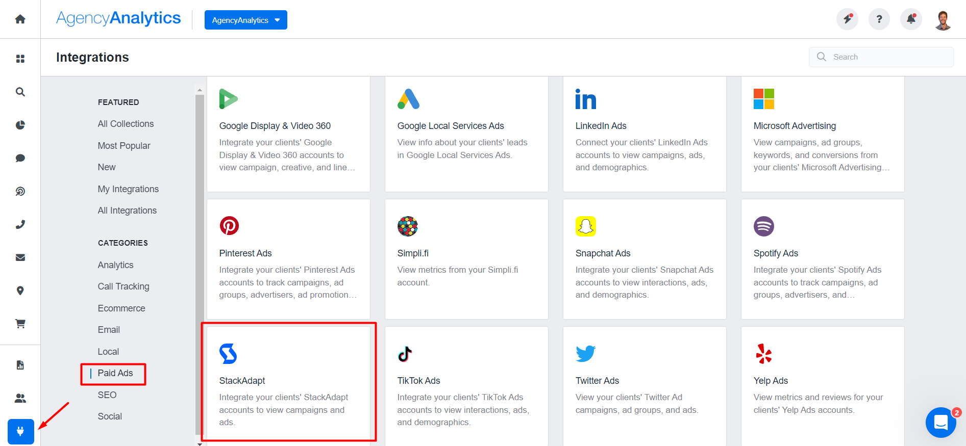Click the Twitter Ads bird logo
This screenshot has width=966, height=446.
tap(586, 354)
